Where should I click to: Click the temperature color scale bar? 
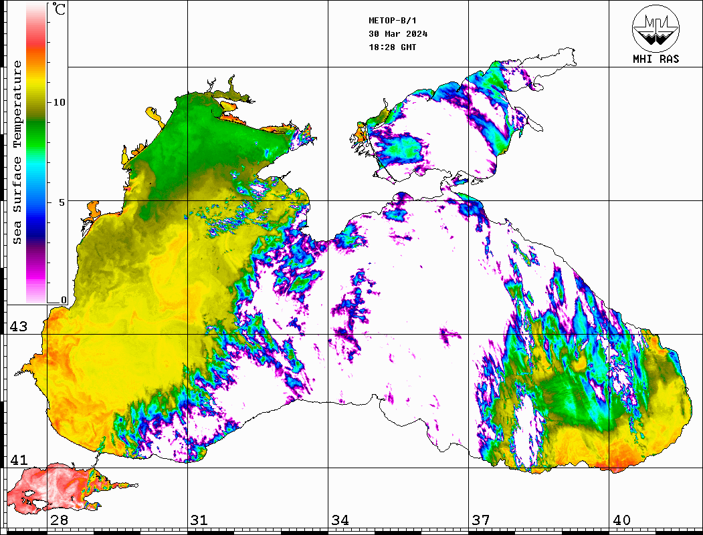tap(36, 153)
